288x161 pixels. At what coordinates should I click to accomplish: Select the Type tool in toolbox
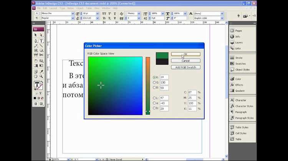click(x=41, y=41)
